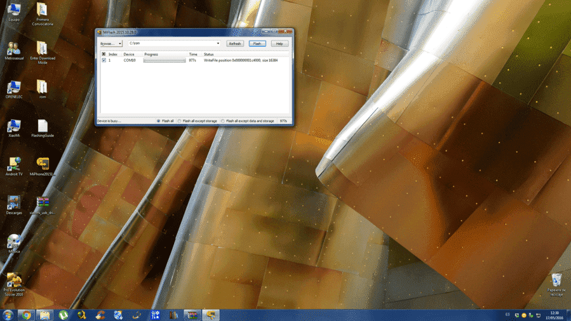Click the MiFlash title bar app icon

[x=99, y=32]
